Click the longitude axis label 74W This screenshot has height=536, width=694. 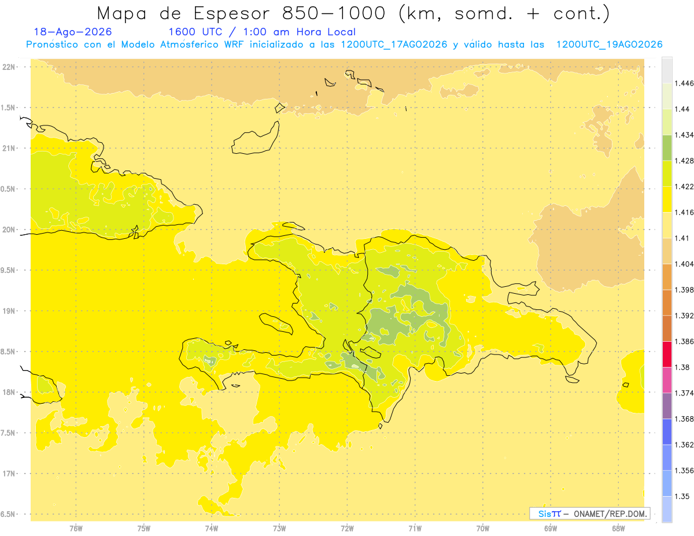click(x=211, y=528)
